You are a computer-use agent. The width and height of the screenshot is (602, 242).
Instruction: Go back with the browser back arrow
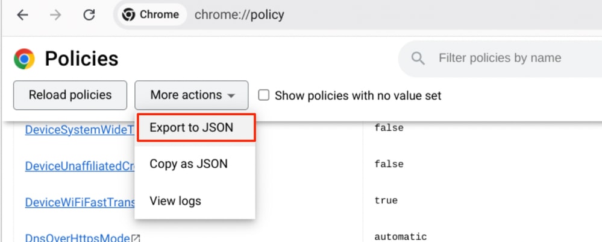point(23,15)
